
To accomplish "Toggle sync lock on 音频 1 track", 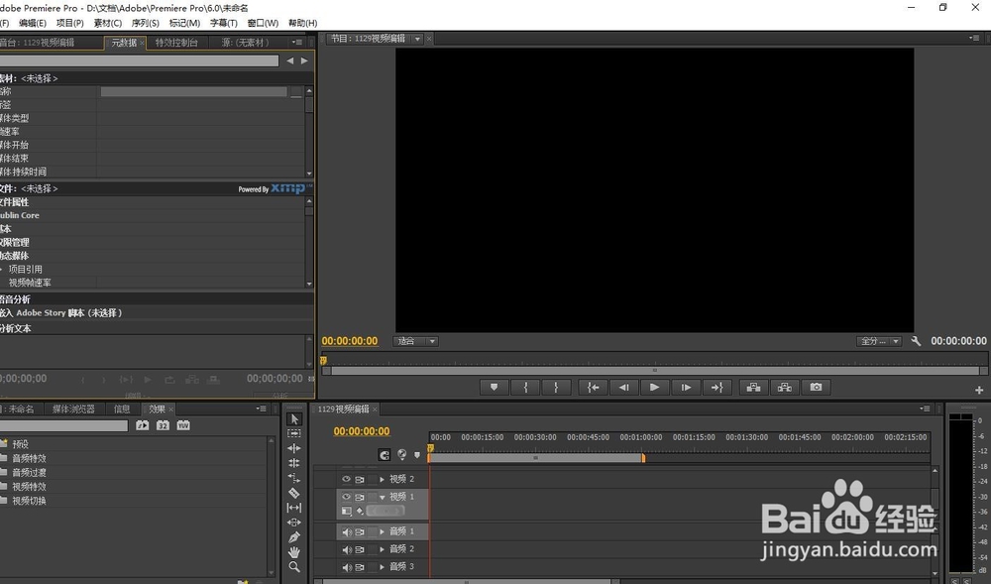I will point(360,532).
